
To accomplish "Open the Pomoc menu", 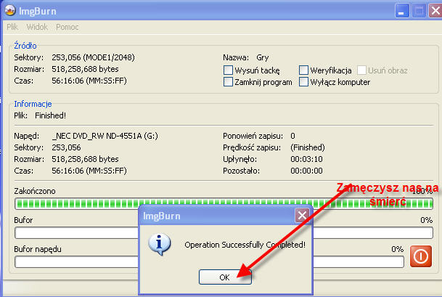I will (x=67, y=27).
